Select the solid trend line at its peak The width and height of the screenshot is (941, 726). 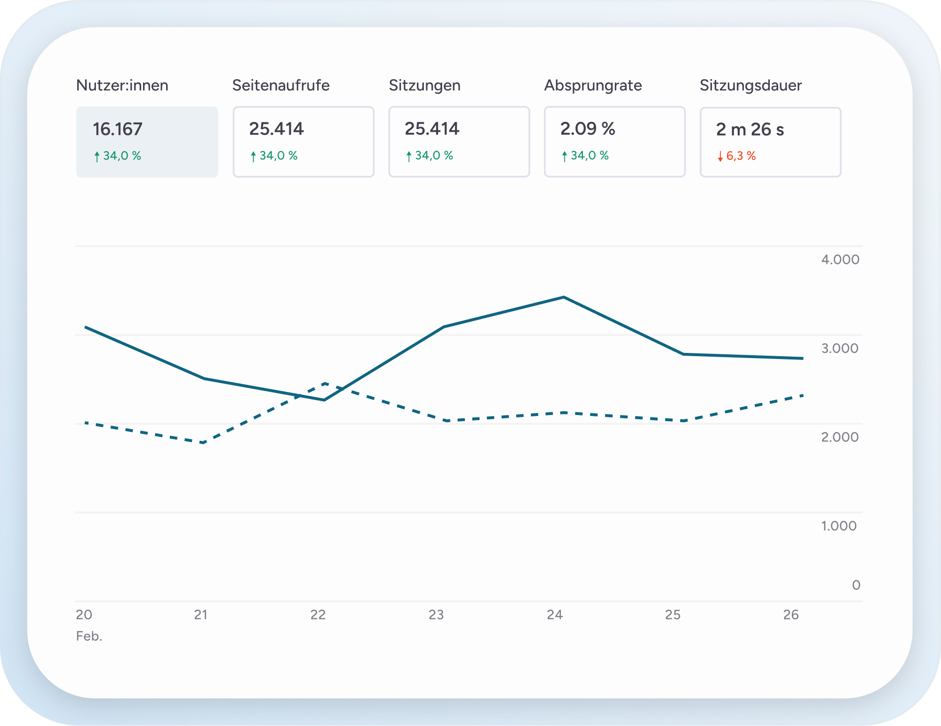click(x=564, y=297)
